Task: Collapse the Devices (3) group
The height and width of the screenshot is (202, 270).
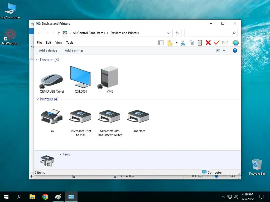Action: coord(37,60)
